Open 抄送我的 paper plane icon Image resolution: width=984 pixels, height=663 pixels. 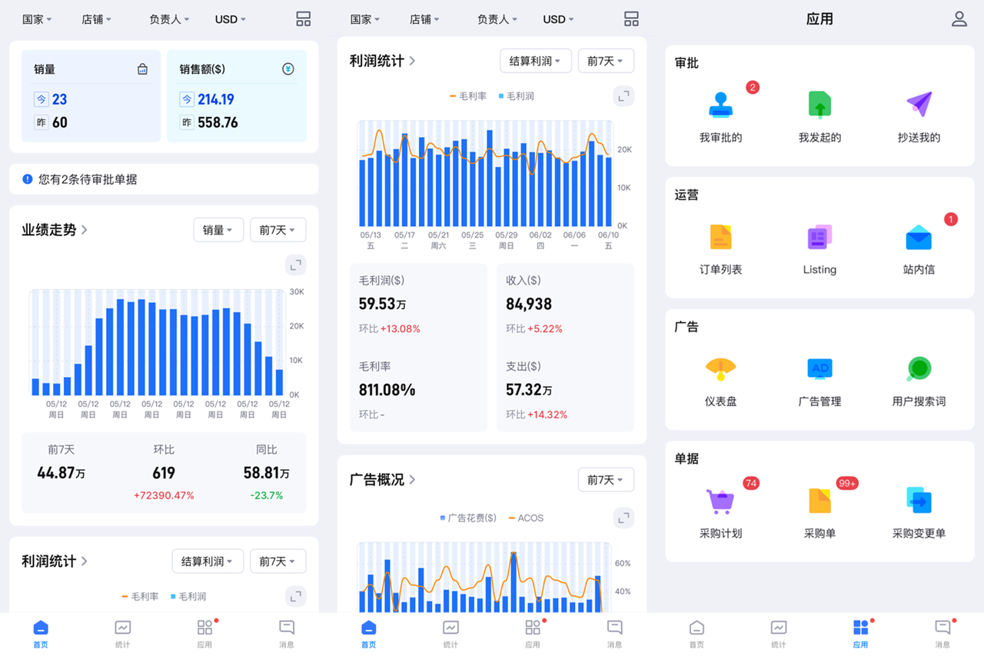tap(919, 105)
